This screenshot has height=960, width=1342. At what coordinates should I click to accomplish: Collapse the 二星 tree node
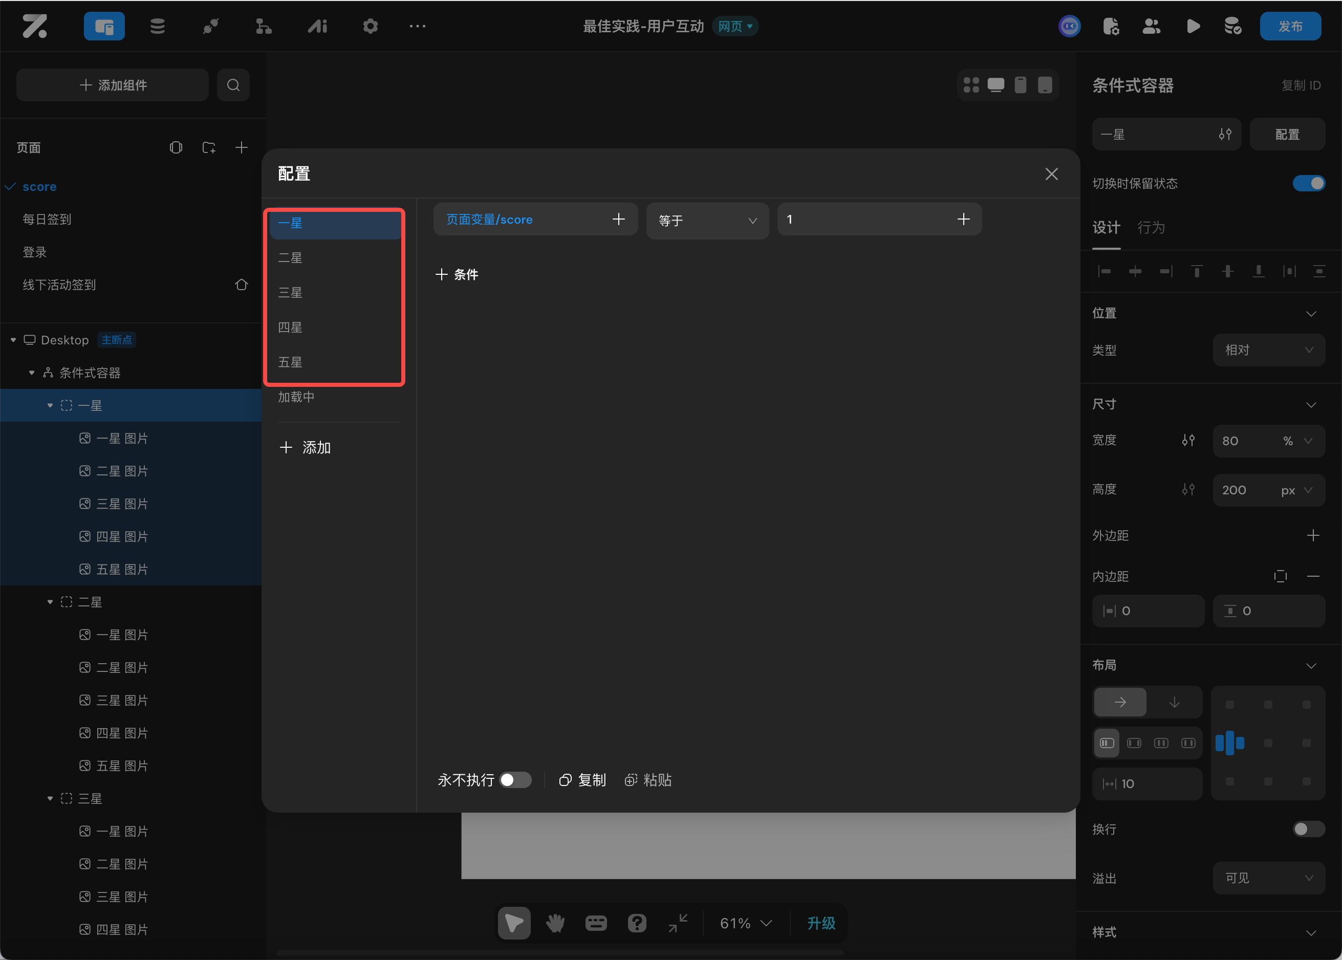50,602
